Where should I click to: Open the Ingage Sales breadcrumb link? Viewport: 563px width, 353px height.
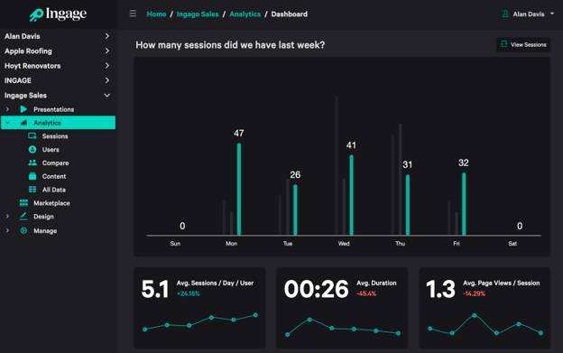pyautogui.click(x=198, y=14)
